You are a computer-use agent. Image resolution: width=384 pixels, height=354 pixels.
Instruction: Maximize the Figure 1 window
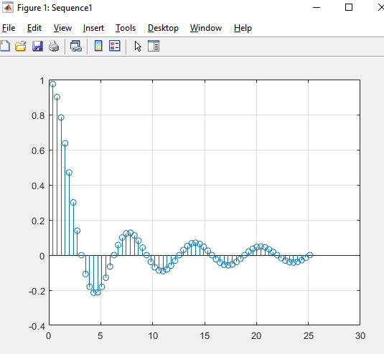coord(349,7)
